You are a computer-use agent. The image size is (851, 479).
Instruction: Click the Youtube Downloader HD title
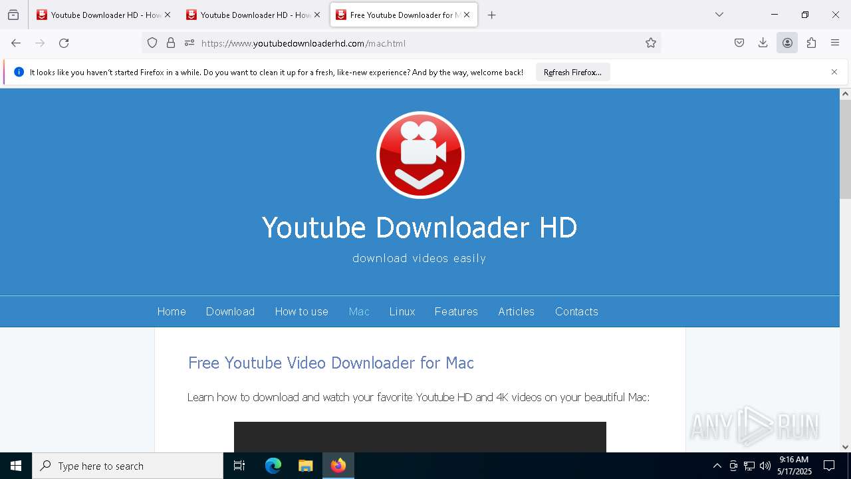coord(420,228)
